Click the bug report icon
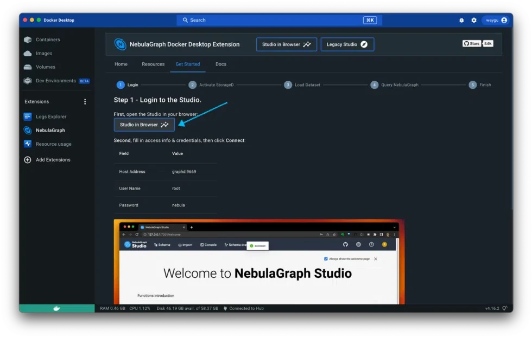Screen dimensions: 532x338 [x=461, y=20]
